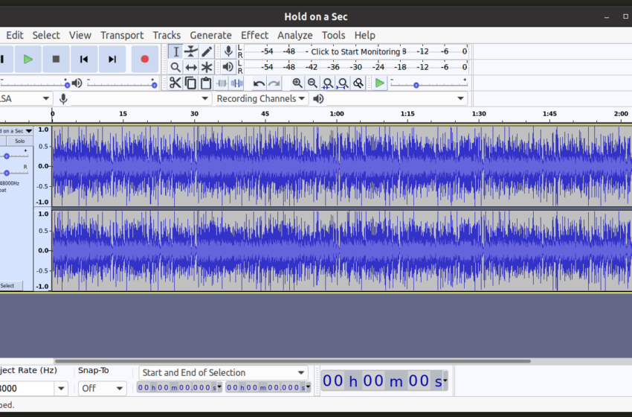The height and width of the screenshot is (417, 632).
Task: Click the Zoom Toggle icon
Action: [358, 83]
